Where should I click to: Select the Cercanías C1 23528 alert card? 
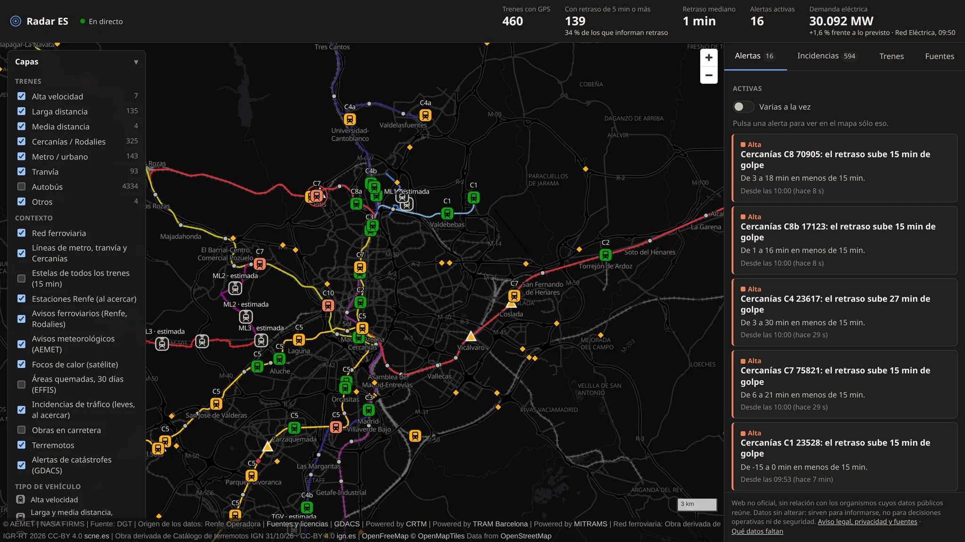(x=844, y=457)
